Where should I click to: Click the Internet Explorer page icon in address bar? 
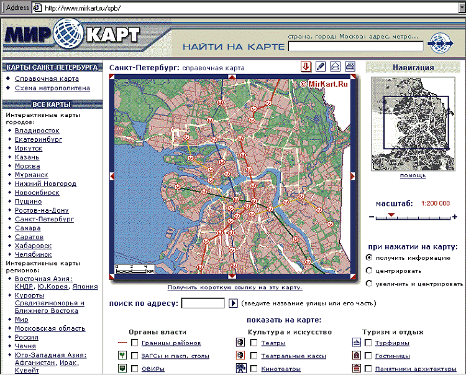[x=37, y=7]
